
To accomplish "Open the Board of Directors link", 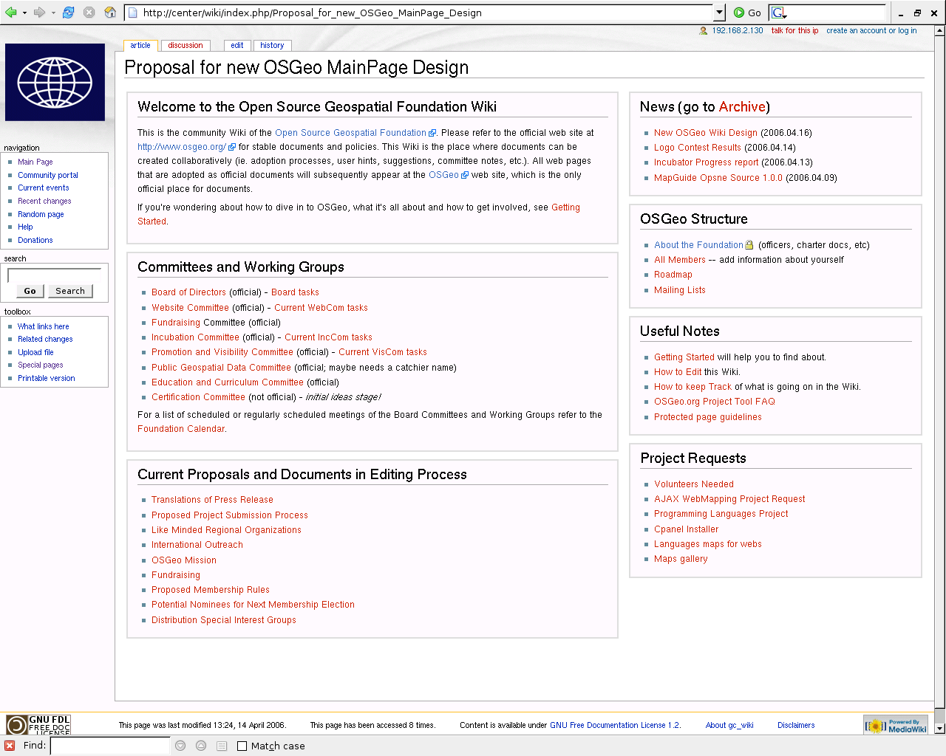I will point(188,292).
